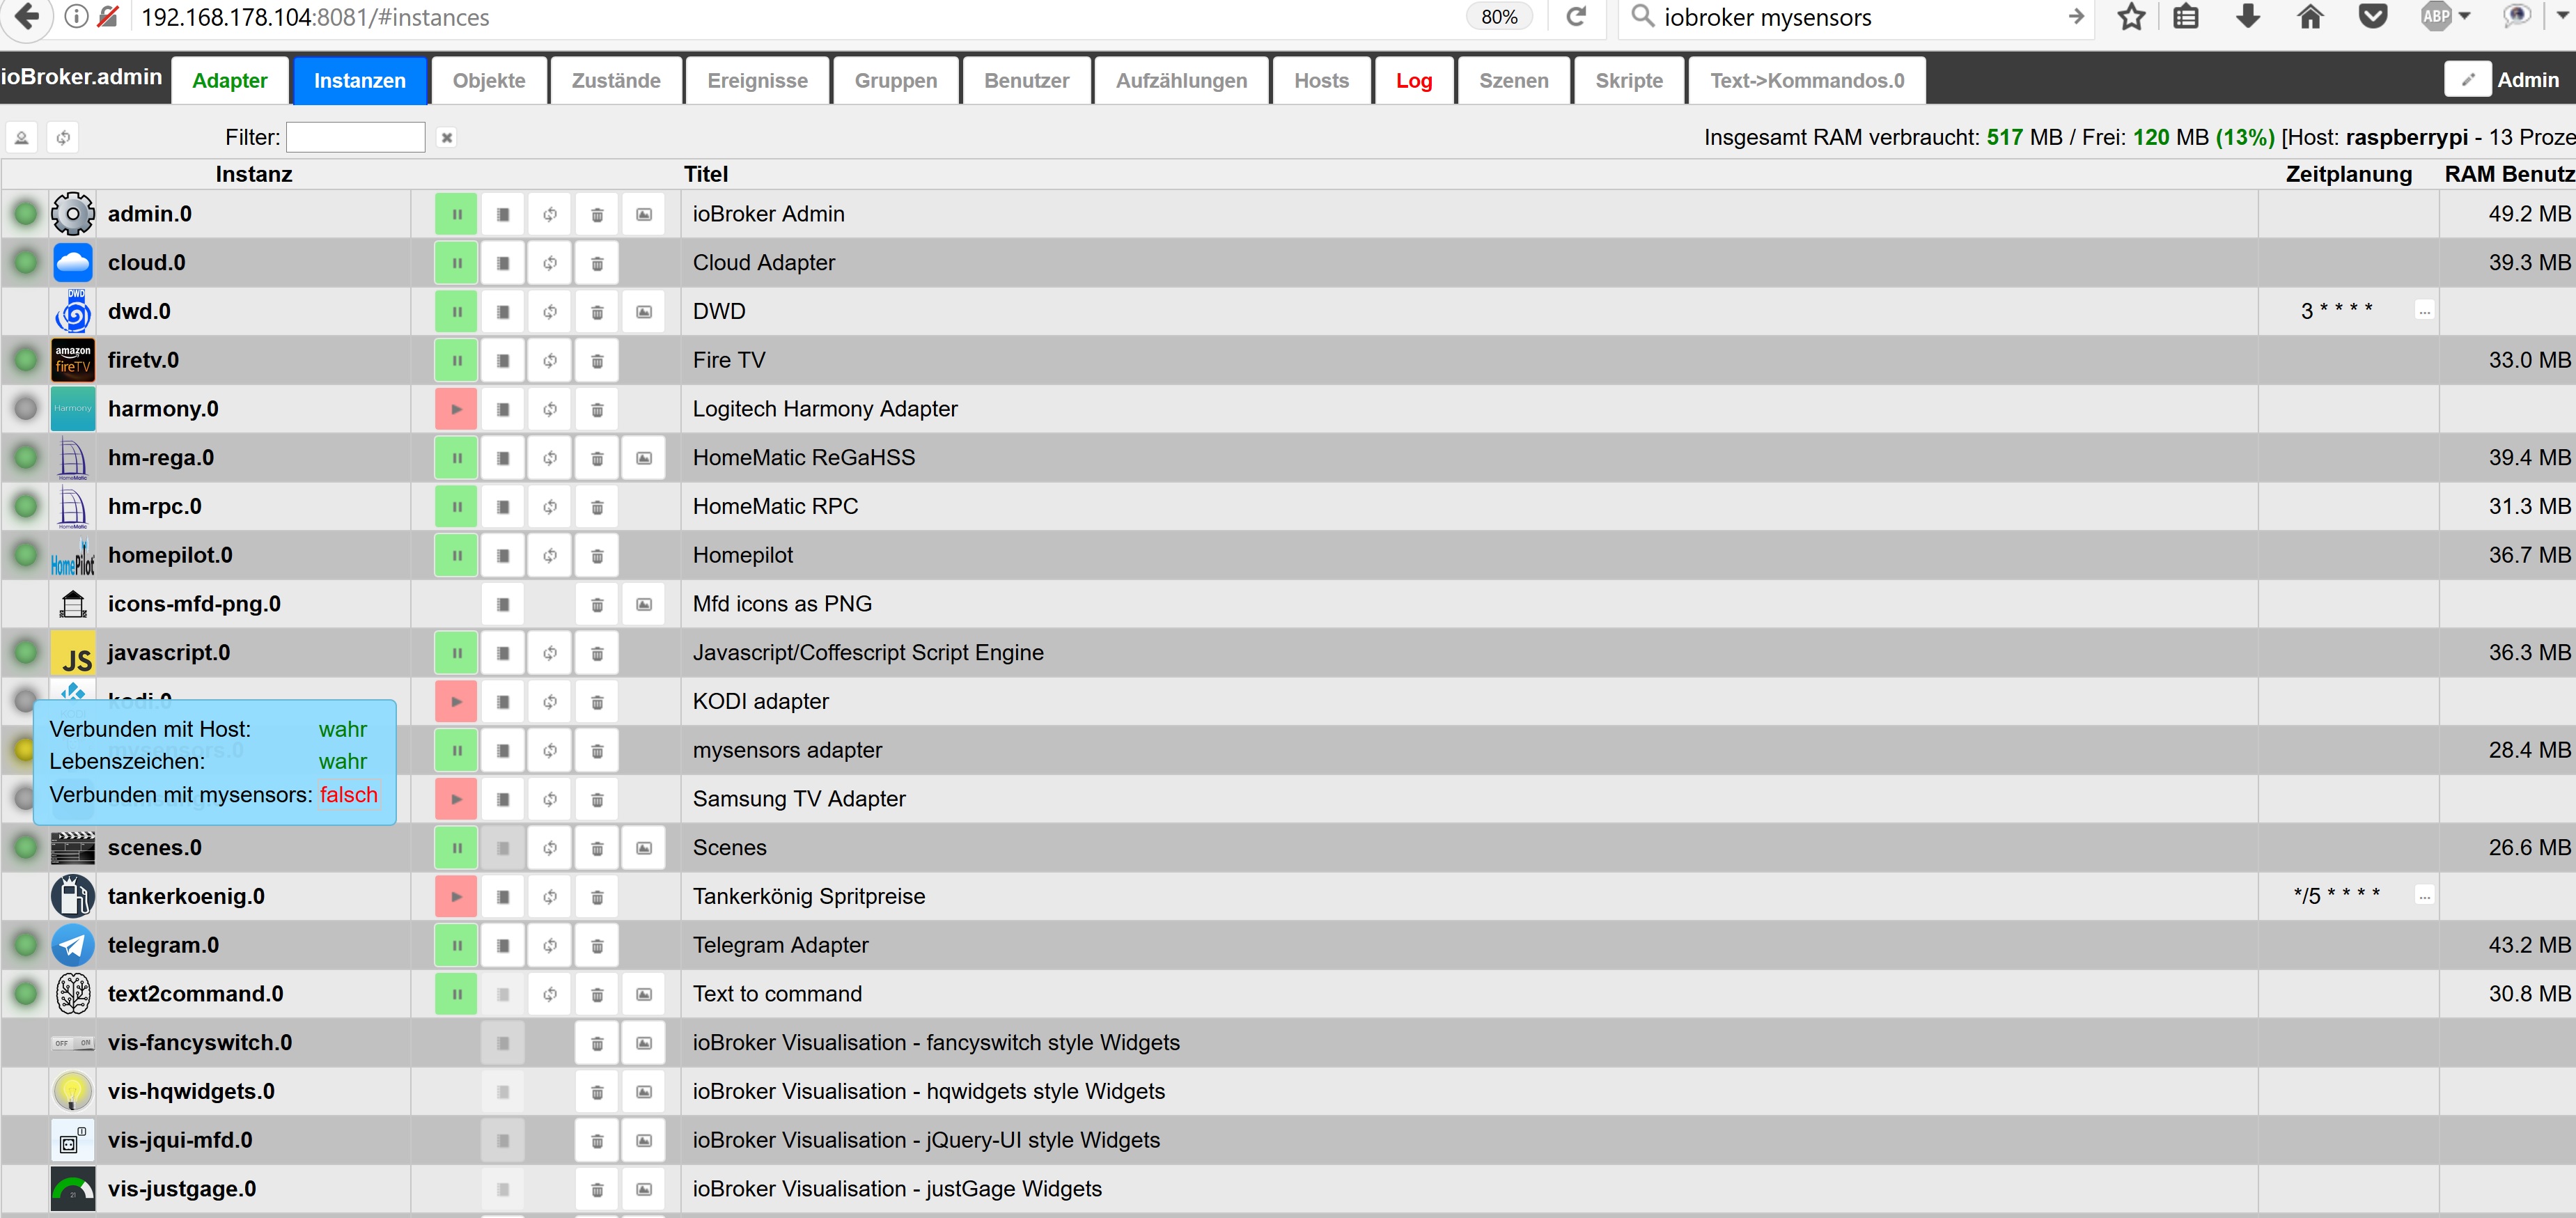This screenshot has width=2576, height=1218.
Task: Reload the javascript.0 instance
Action: pos(550,653)
